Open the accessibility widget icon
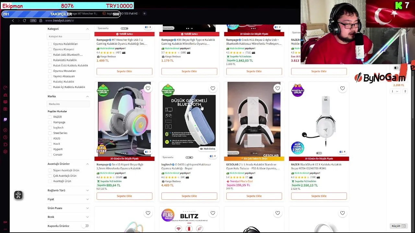Image resolution: width=415 pixels, height=233 pixels. tap(18, 195)
